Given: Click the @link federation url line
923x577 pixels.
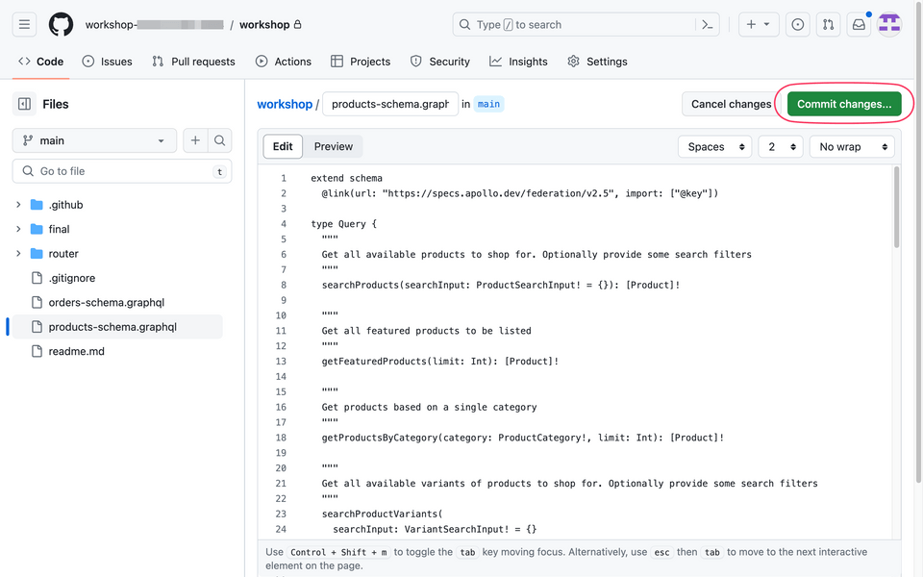Looking at the screenshot, I should [520, 193].
